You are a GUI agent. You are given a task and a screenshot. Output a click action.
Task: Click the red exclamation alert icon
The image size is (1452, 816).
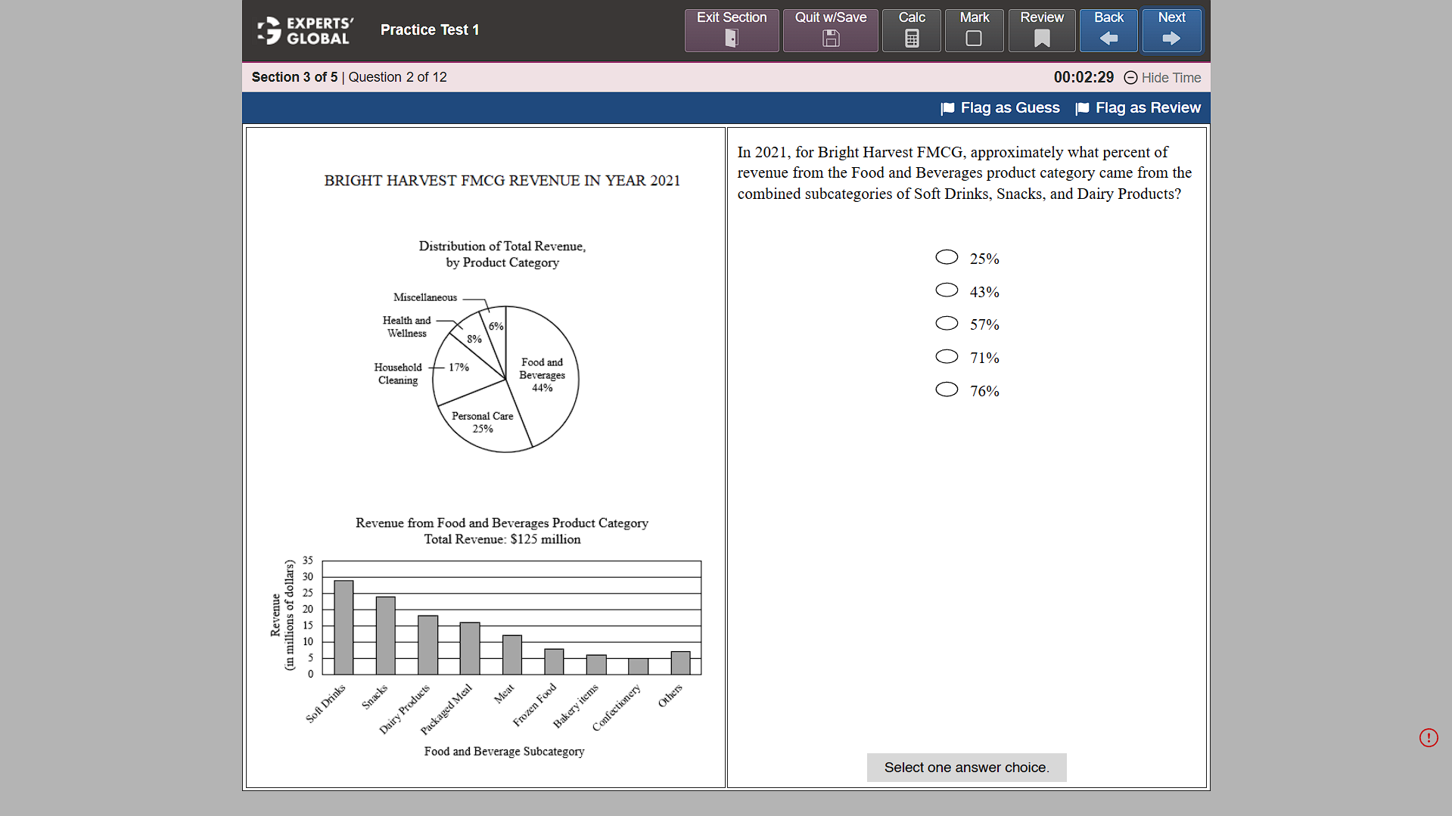[1429, 737]
